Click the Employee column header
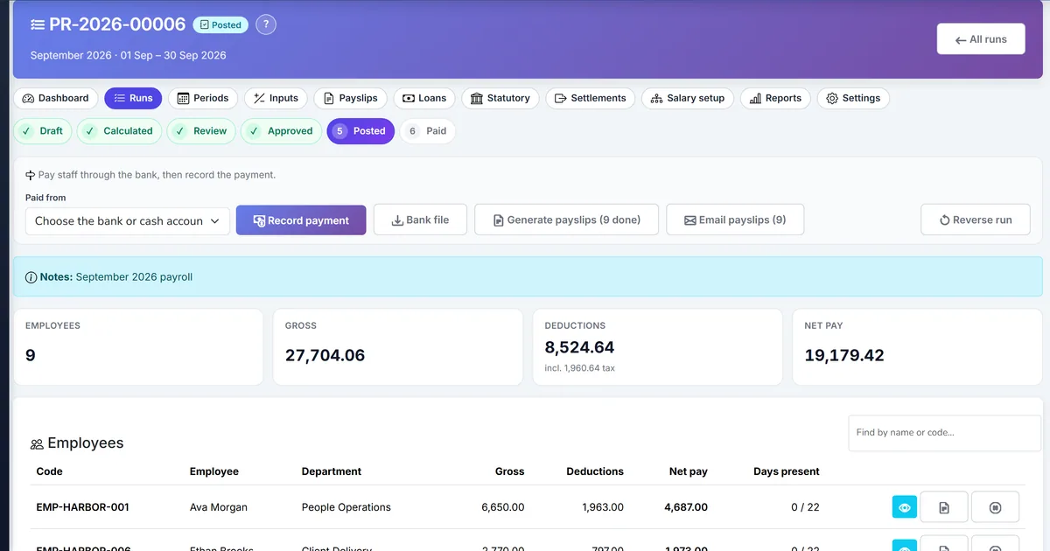The width and height of the screenshot is (1050, 551). pos(214,471)
